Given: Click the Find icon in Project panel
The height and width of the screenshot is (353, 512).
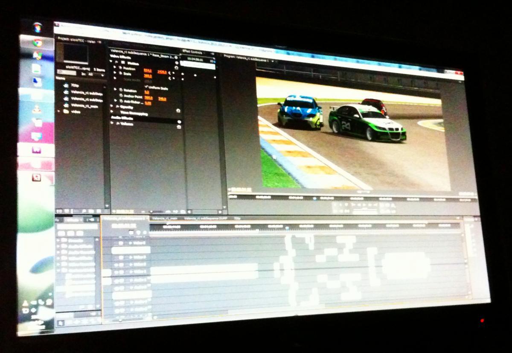Looking at the screenshot, I should click(84, 211).
